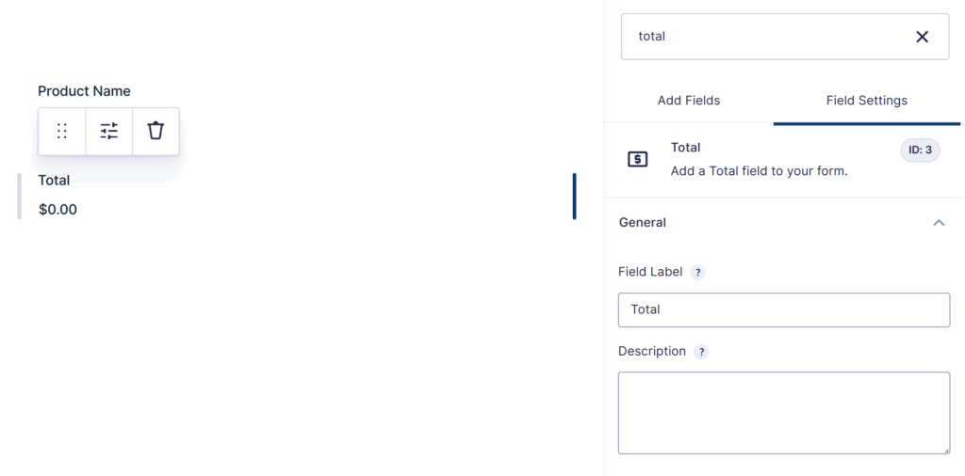Click the dollar Total field icon
Screen dimensions: 965x476
click(638, 160)
